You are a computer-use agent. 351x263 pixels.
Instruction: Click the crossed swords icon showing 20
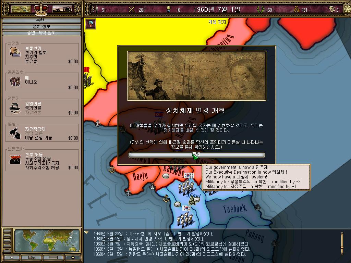click(x=132, y=10)
